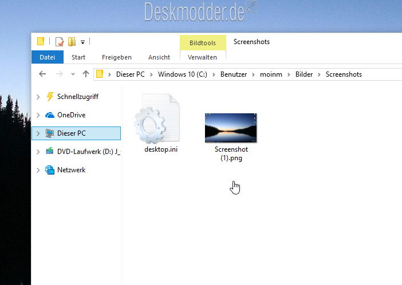Viewport: 402px width, 285px height.
Task: Click Windows 10 (C:) in address path
Action: [x=182, y=74]
